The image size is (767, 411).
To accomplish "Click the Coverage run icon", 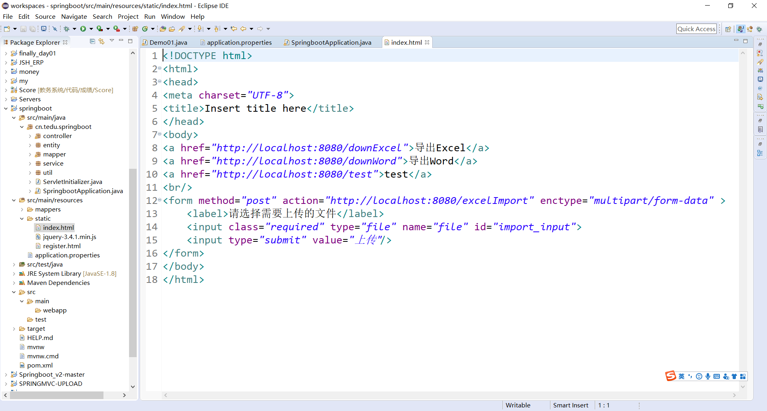I will [100, 29].
